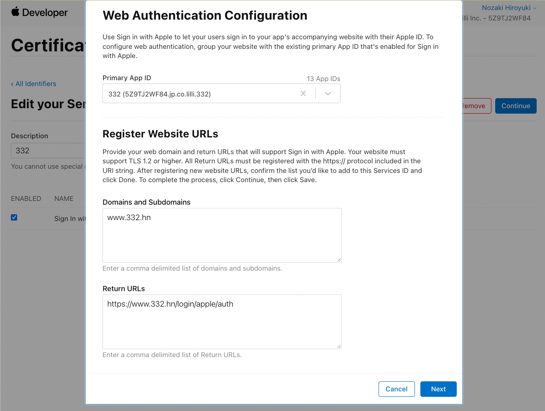
Task: Click the ENABLED column header
Action: (x=26, y=198)
